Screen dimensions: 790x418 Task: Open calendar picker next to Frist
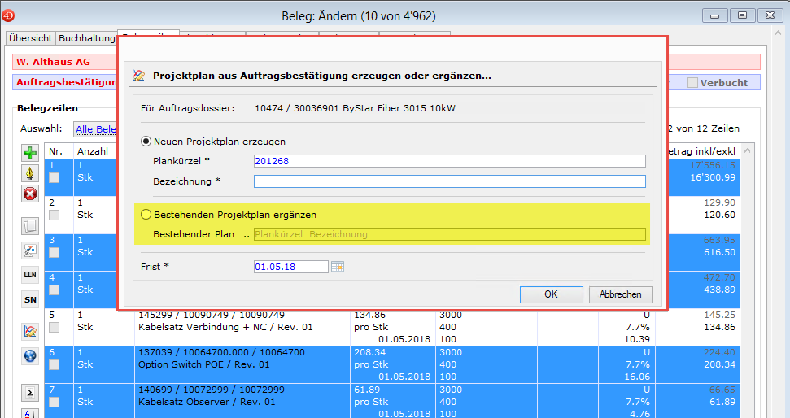[x=338, y=267]
